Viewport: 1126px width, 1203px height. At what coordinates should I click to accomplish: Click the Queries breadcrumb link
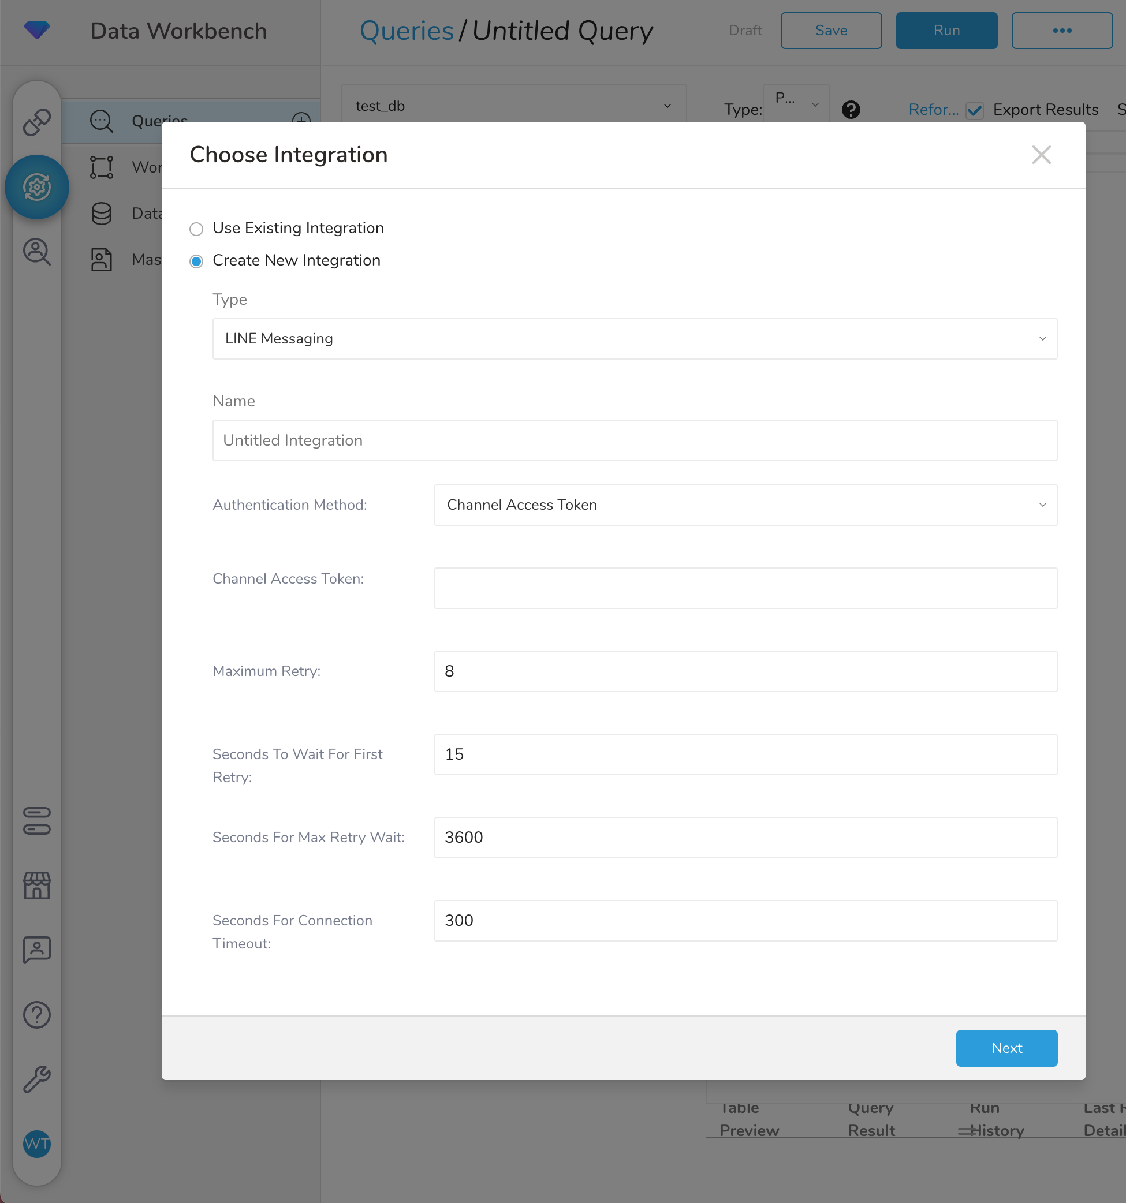tap(406, 31)
